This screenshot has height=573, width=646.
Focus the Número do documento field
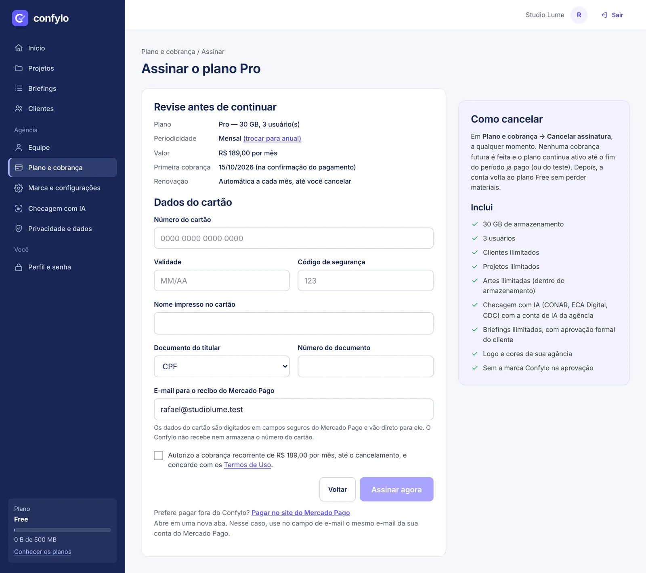[365, 366]
